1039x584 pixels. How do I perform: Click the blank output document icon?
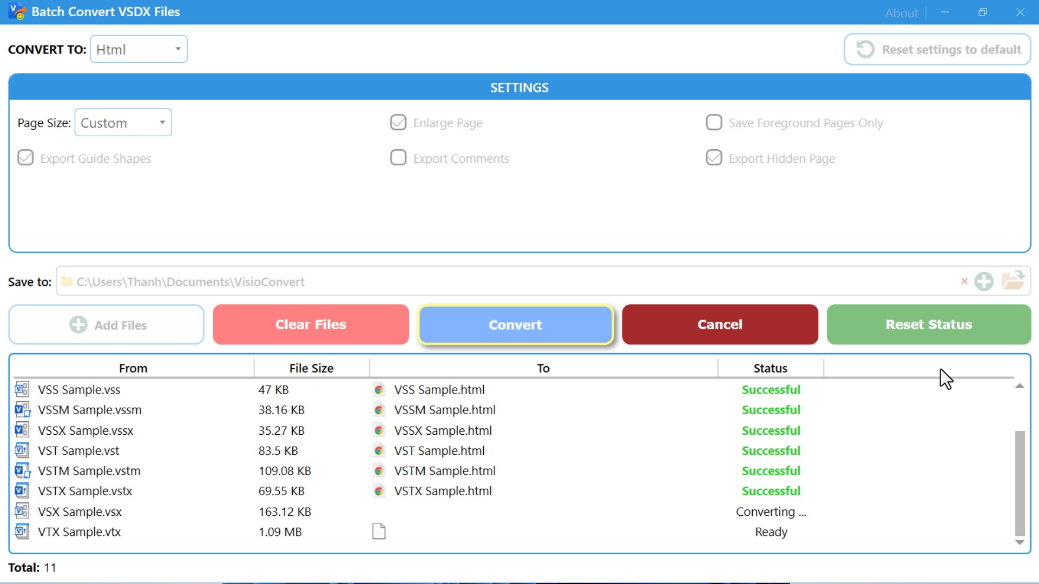click(379, 532)
